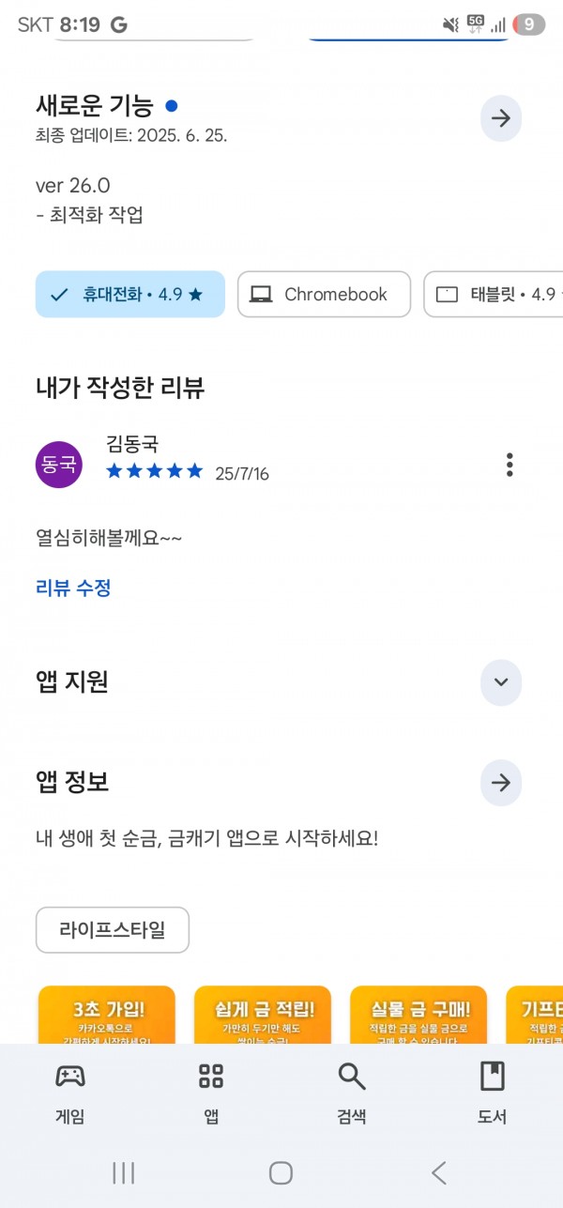Tap the 라이프스타일 category button
The height and width of the screenshot is (1208, 563).
point(113,930)
